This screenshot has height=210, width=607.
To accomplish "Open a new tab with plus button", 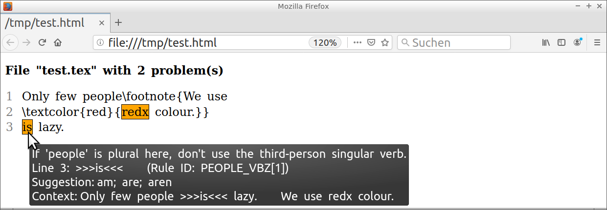I will point(118,23).
